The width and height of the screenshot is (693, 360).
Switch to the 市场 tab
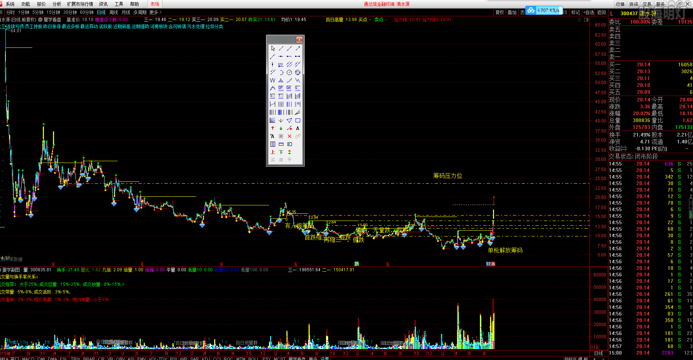point(155,4)
